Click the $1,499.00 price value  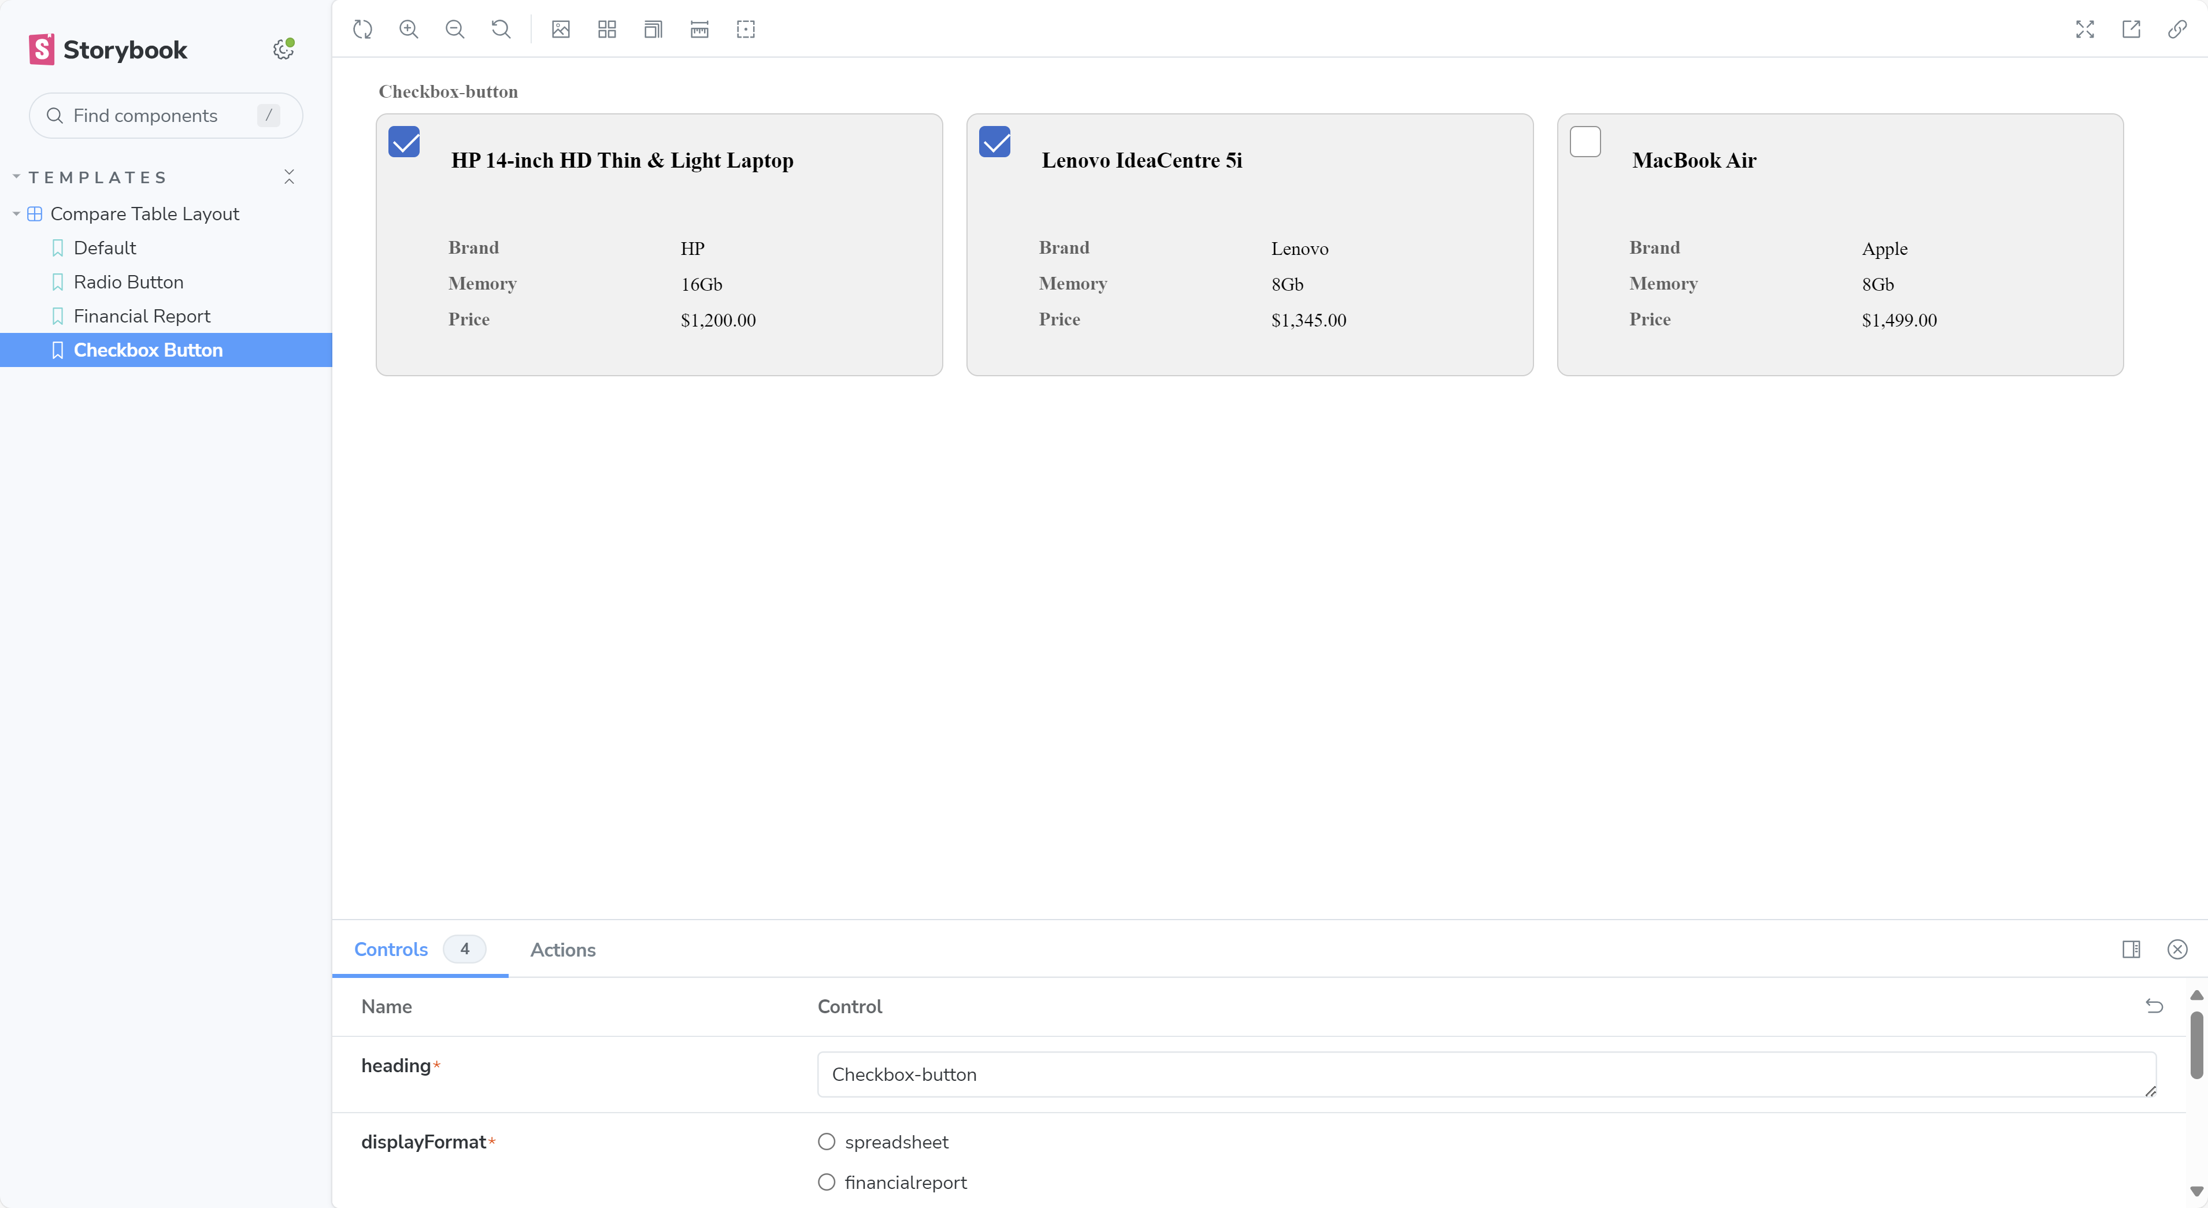[x=1899, y=320]
